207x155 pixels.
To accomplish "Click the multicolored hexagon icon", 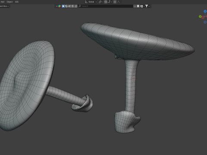I will 60,6.
